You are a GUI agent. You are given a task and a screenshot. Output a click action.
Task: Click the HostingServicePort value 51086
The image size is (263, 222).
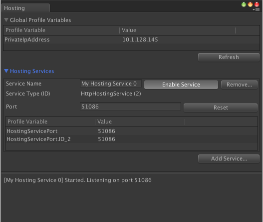coord(106,131)
